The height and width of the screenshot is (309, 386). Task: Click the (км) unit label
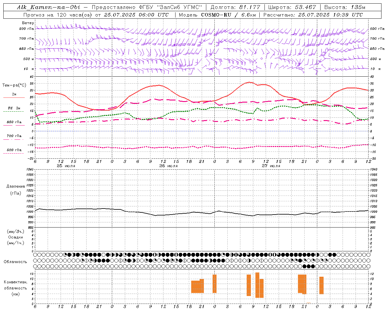point(16,294)
